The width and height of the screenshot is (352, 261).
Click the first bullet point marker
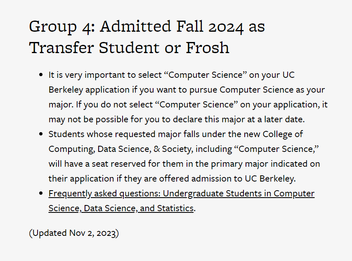tap(40, 75)
